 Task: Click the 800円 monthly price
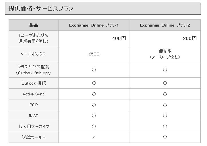click(190, 39)
